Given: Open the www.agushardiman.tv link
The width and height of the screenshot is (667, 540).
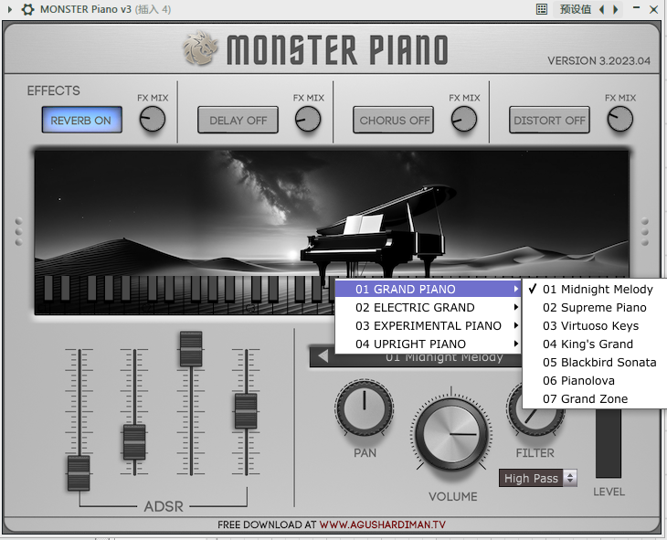Looking at the screenshot, I should coord(383,524).
